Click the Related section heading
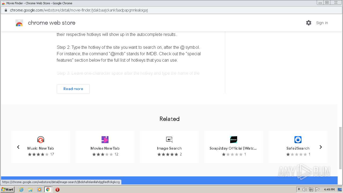Image resolution: width=343 pixels, height=193 pixels. point(169,119)
